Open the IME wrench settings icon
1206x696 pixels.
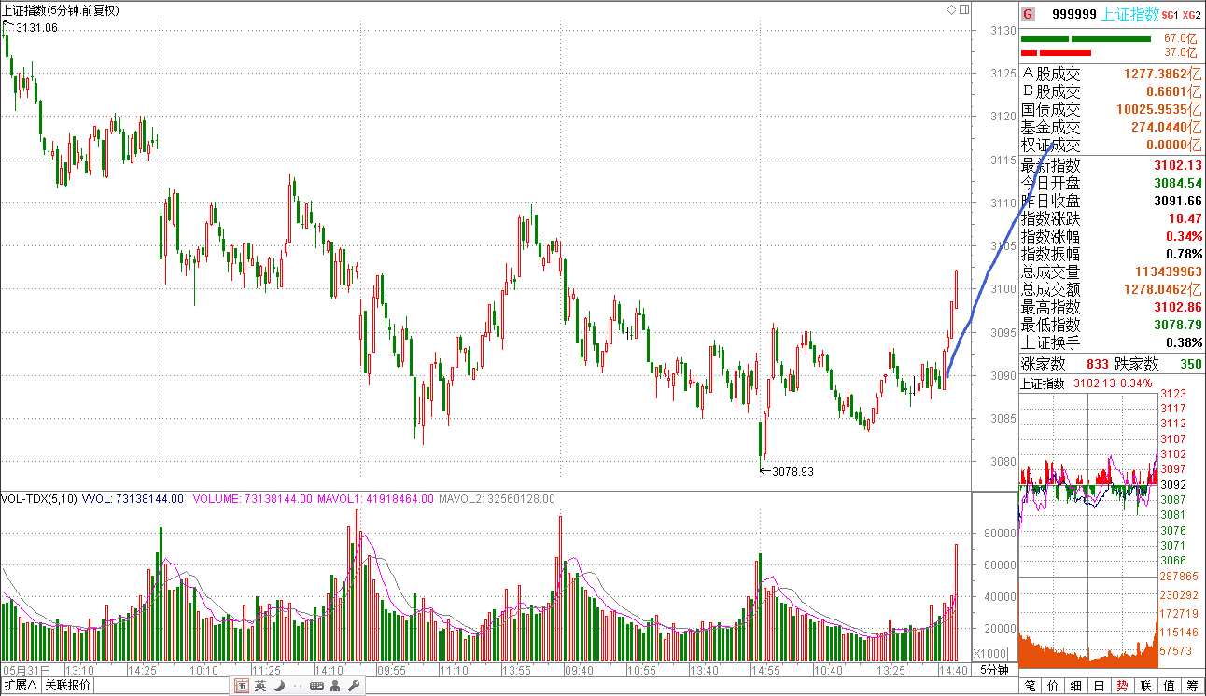pyautogui.click(x=353, y=686)
